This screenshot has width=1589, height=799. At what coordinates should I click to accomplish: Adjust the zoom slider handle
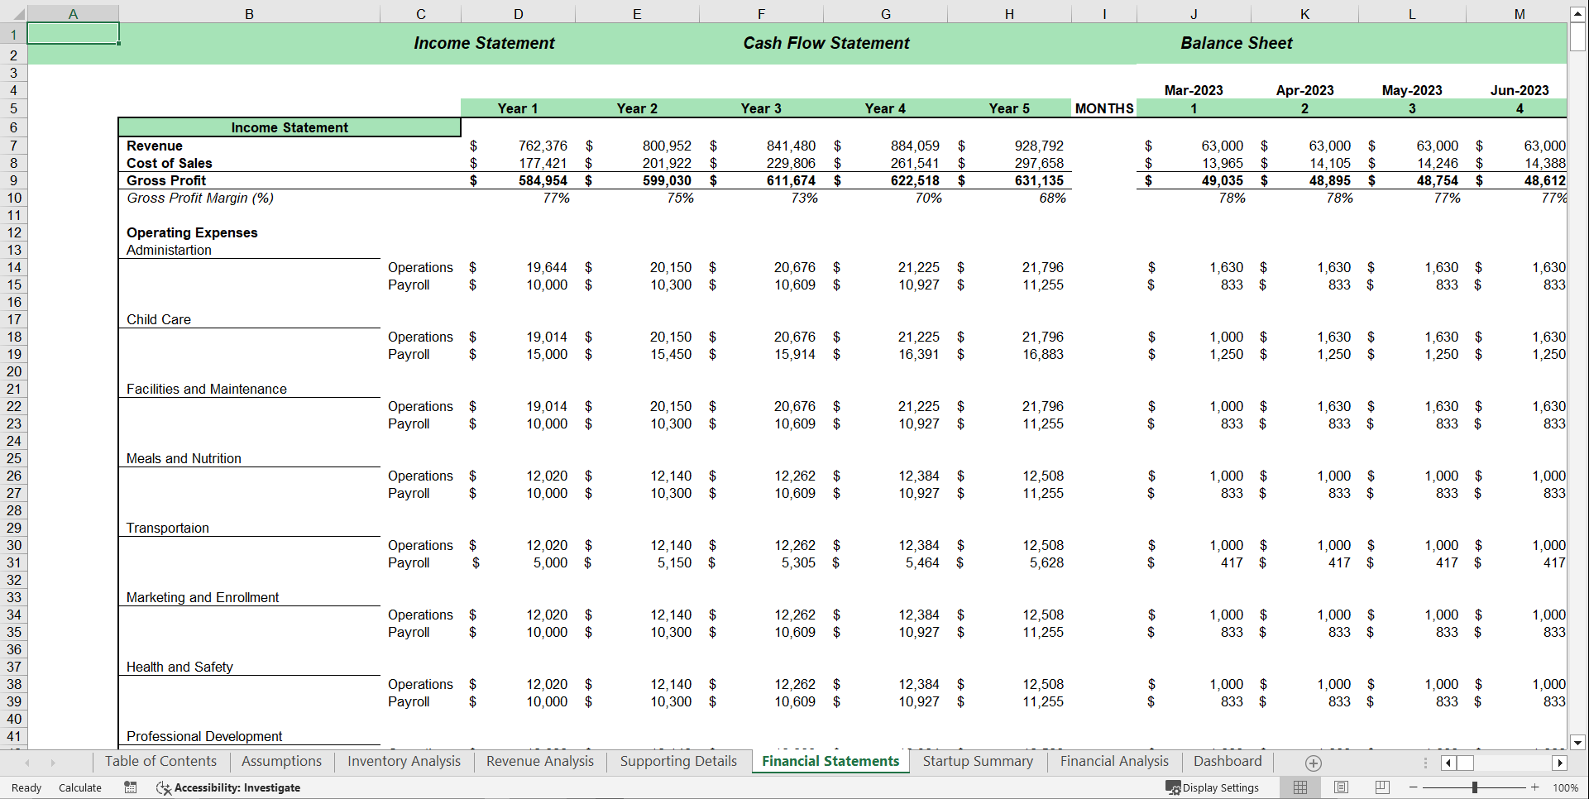click(1474, 787)
